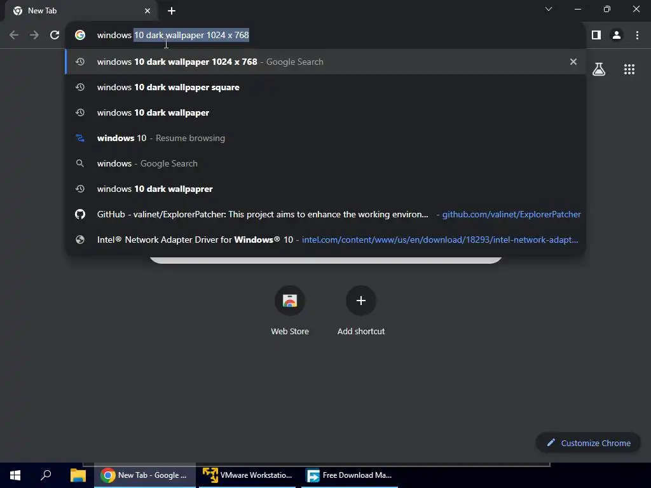651x488 pixels.
Task: Switch to Free Download Manager in the taskbar
Action: tap(350, 475)
